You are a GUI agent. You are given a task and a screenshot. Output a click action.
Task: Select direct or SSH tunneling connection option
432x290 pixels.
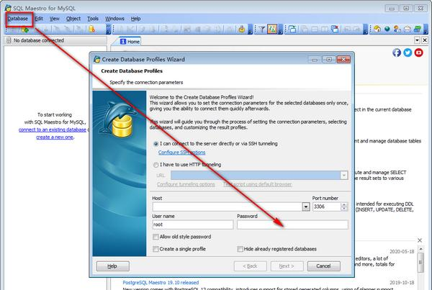156,144
